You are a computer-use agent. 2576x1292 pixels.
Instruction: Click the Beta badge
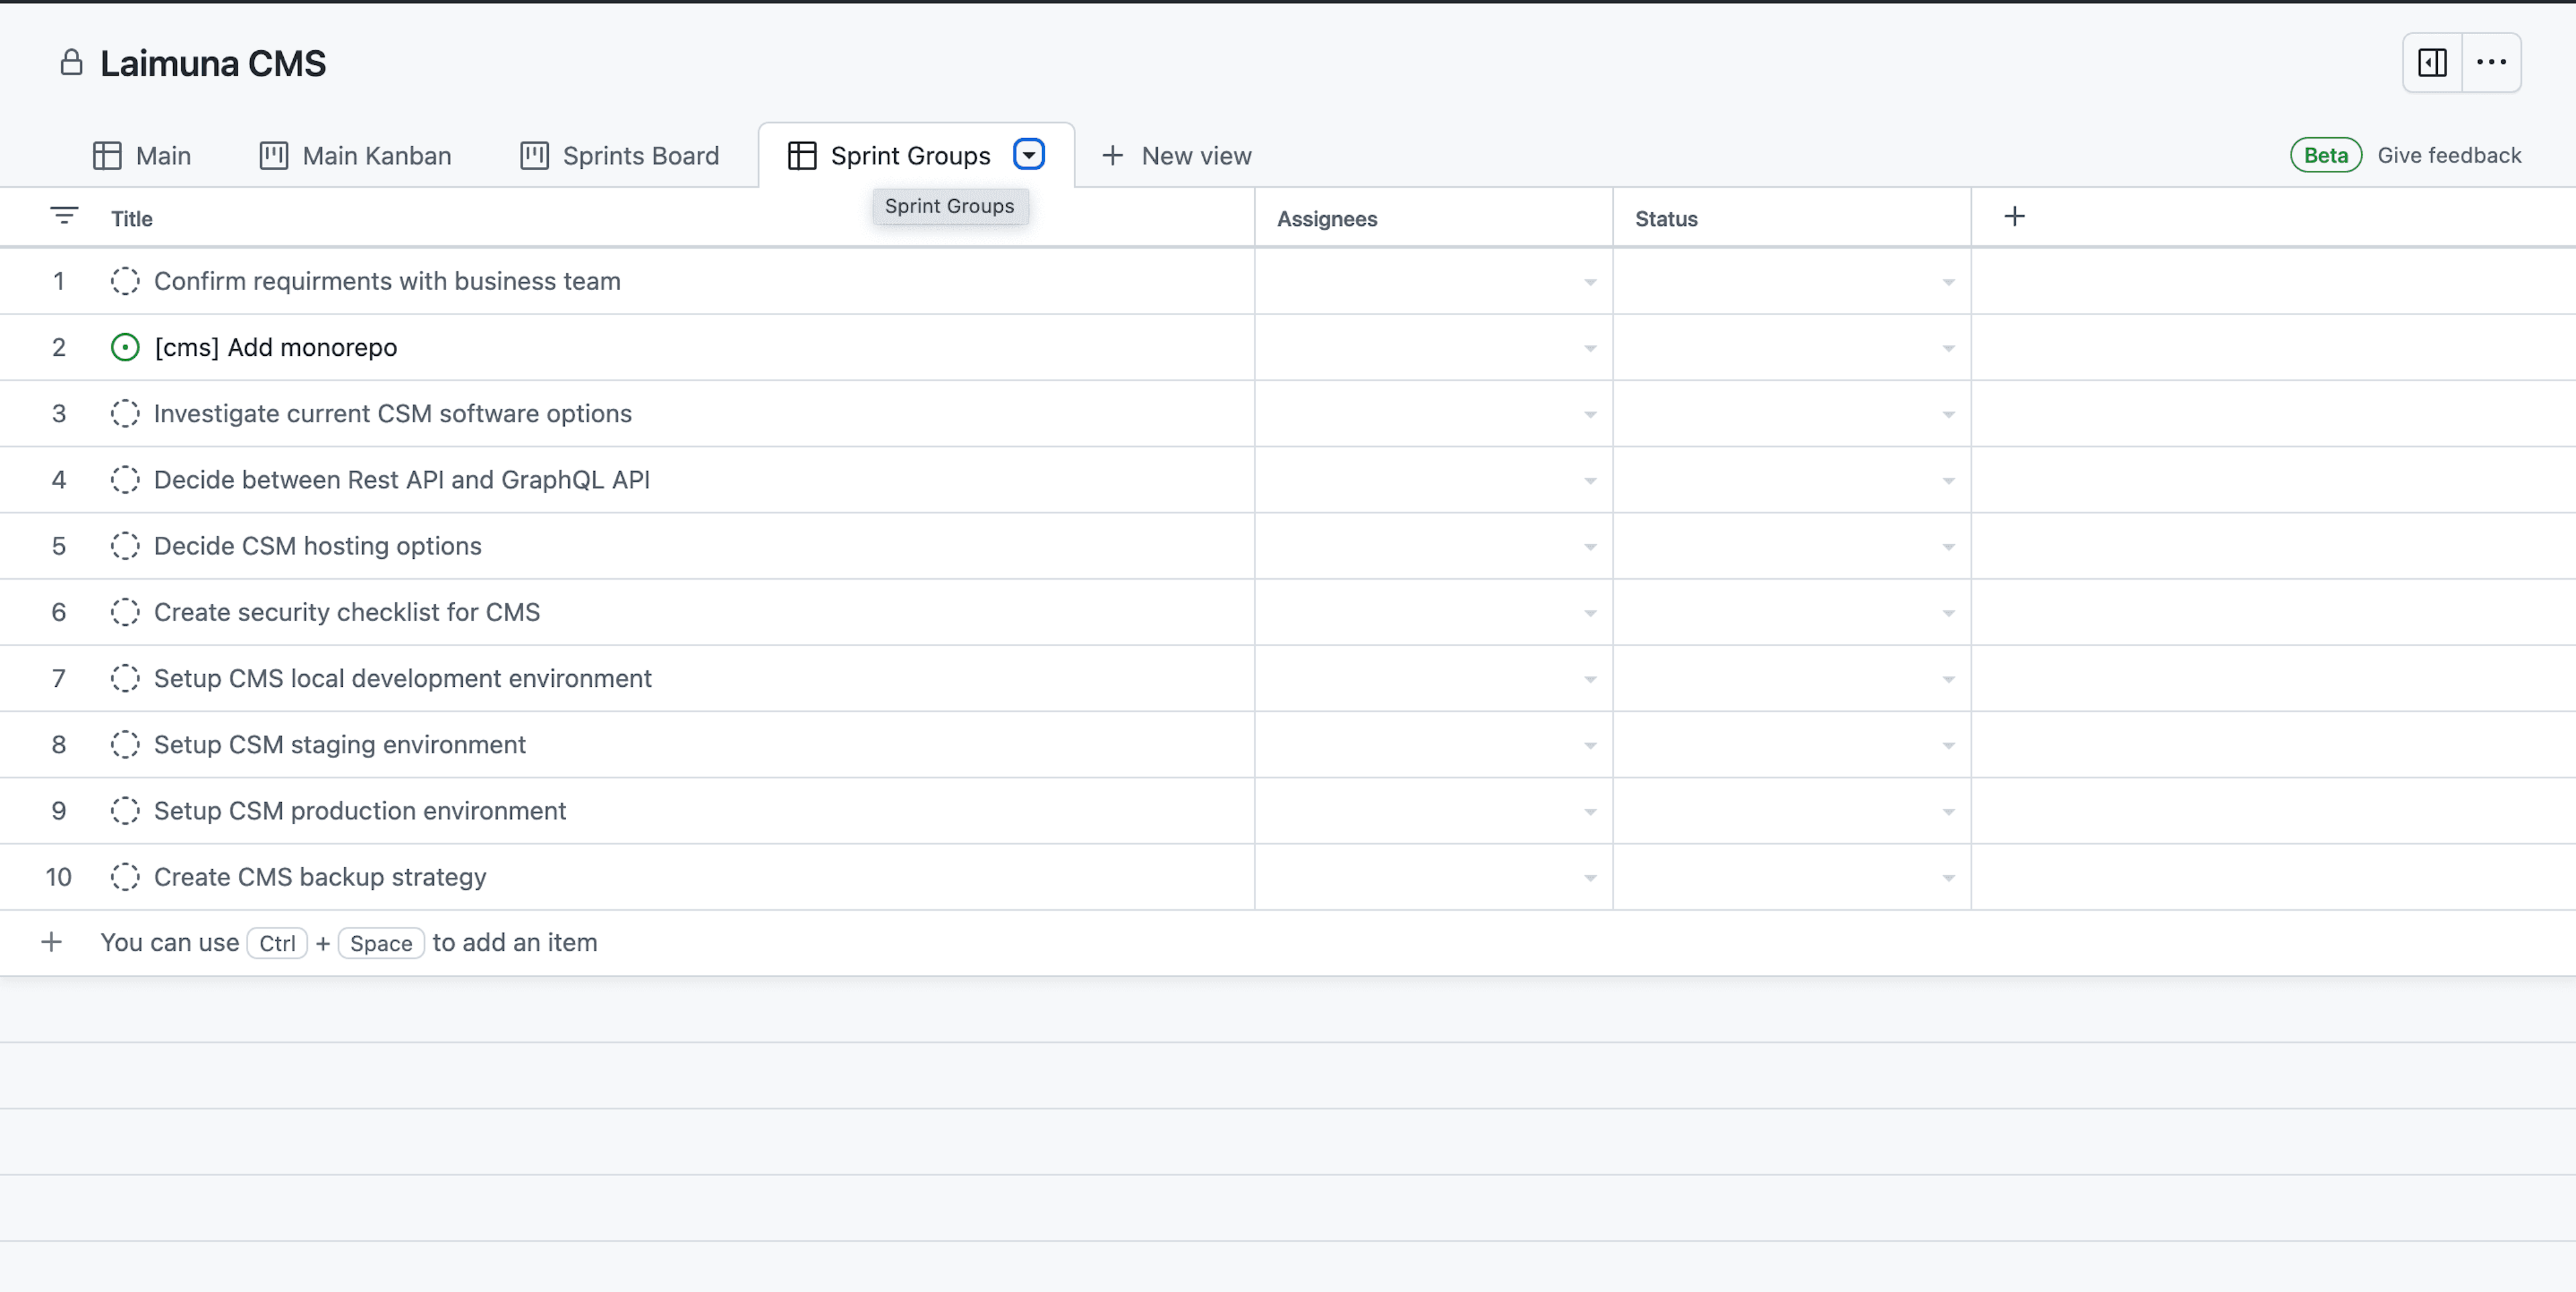pos(2326,155)
